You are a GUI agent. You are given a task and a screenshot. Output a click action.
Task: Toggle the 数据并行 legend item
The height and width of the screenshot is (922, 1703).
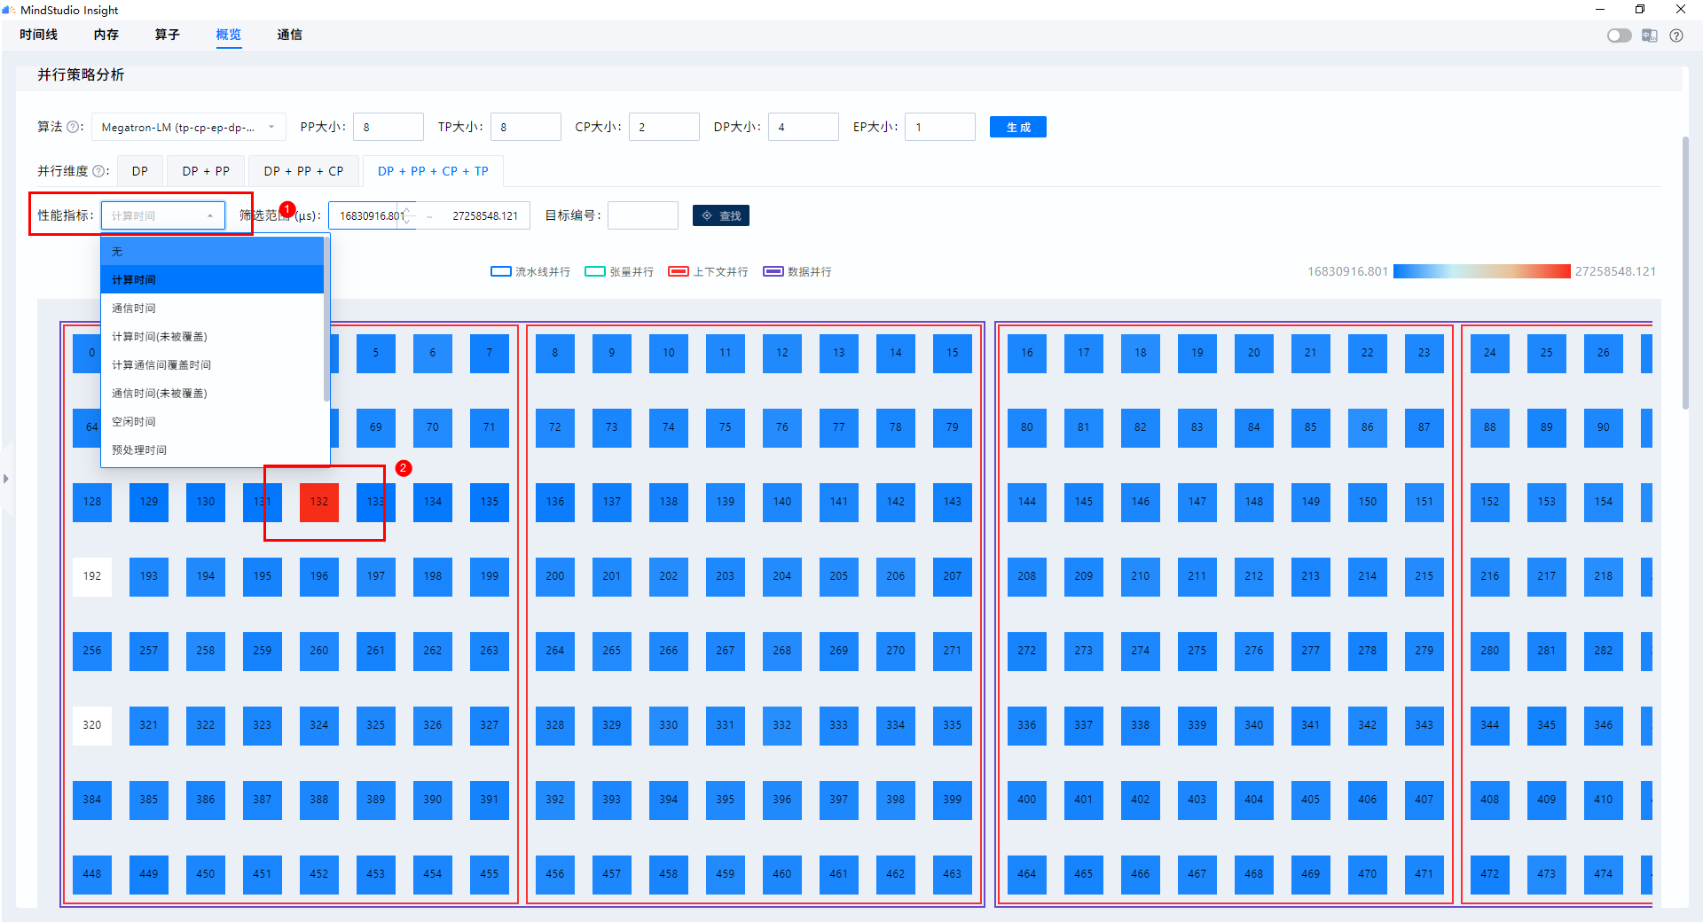pyautogui.click(x=797, y=271)
